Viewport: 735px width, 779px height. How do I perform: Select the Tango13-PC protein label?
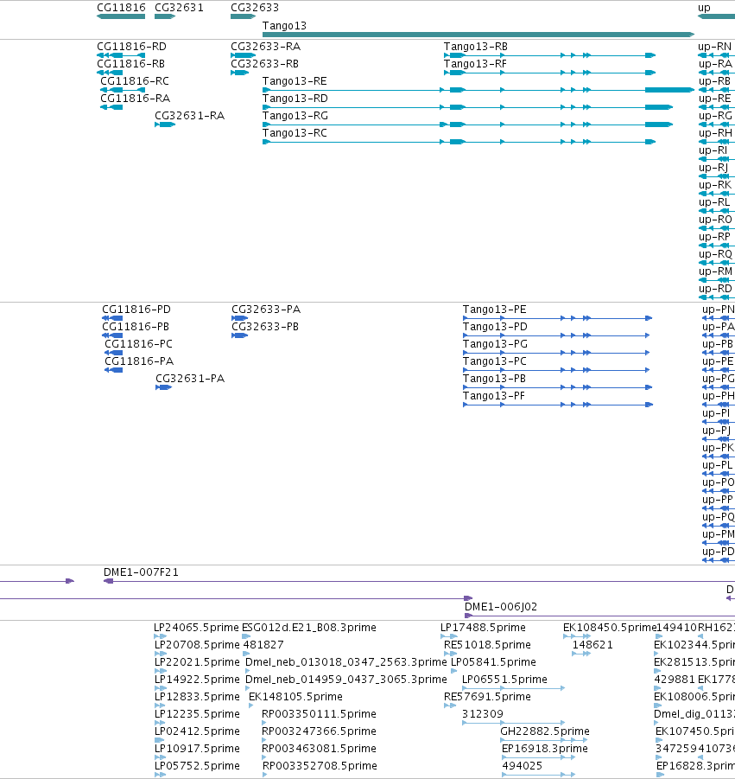pos(494,361)
